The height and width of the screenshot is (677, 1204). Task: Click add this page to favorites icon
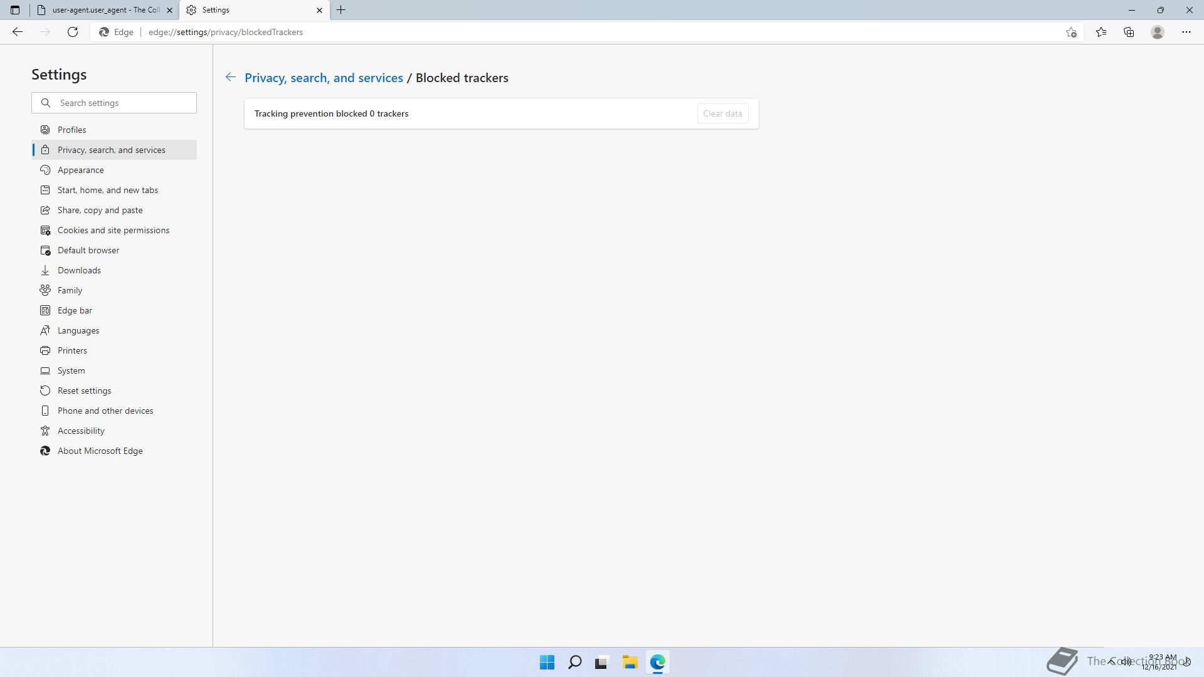[x=1071, y=32]
